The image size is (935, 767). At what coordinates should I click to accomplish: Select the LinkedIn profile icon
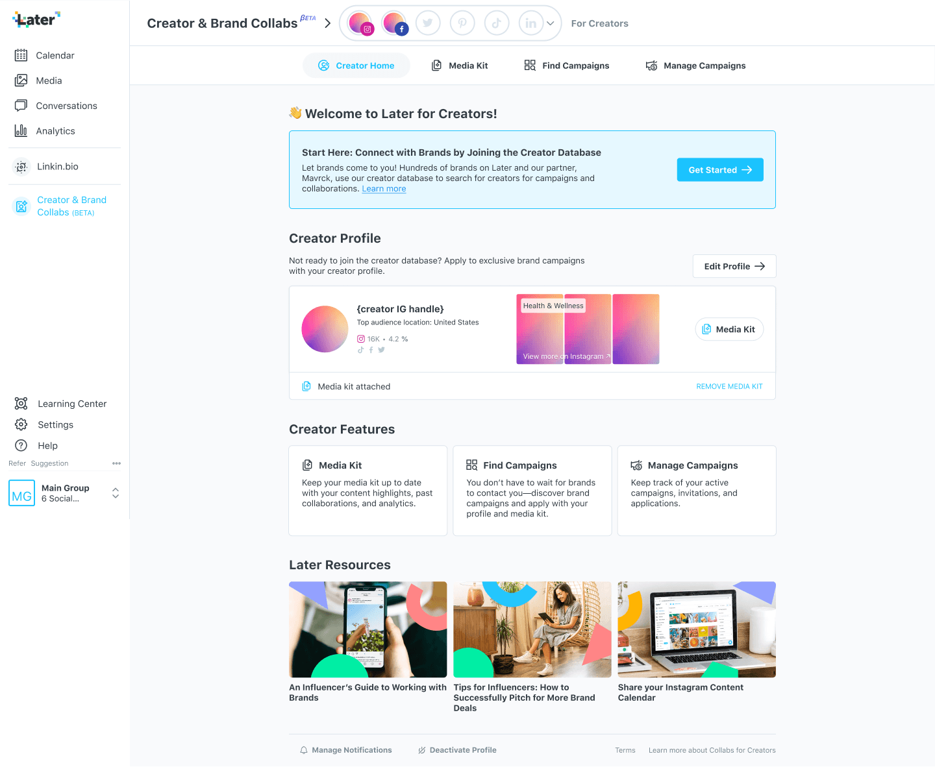531,23
